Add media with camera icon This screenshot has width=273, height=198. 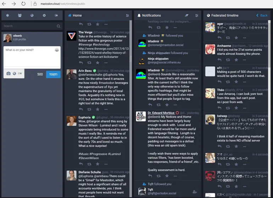[9, 74]
